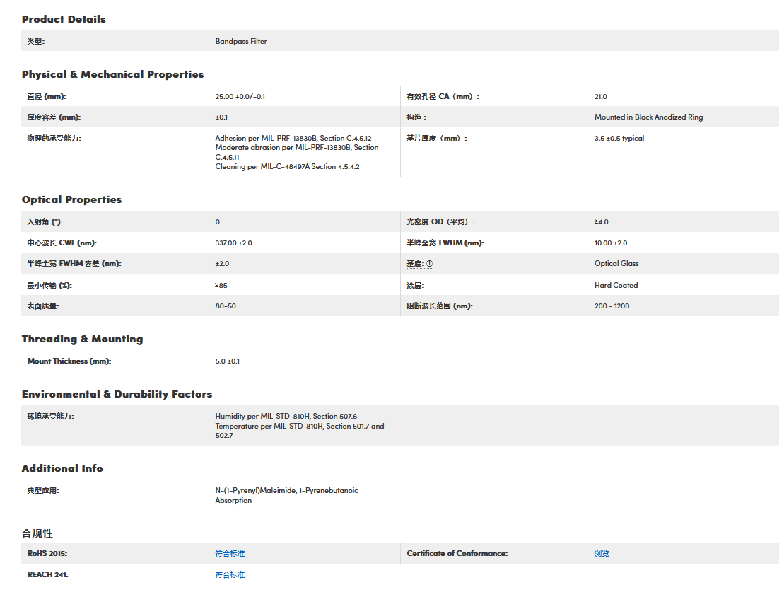
Task: Click the 337.00 ±2.0 center wavelength value
Action: [x=233, y=243]
